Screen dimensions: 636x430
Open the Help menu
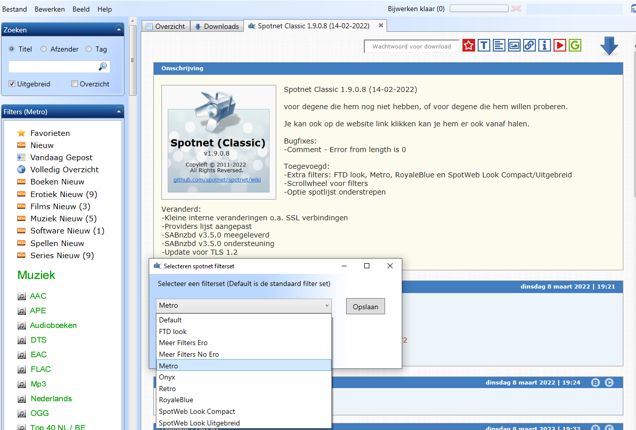tap(105, 9)
